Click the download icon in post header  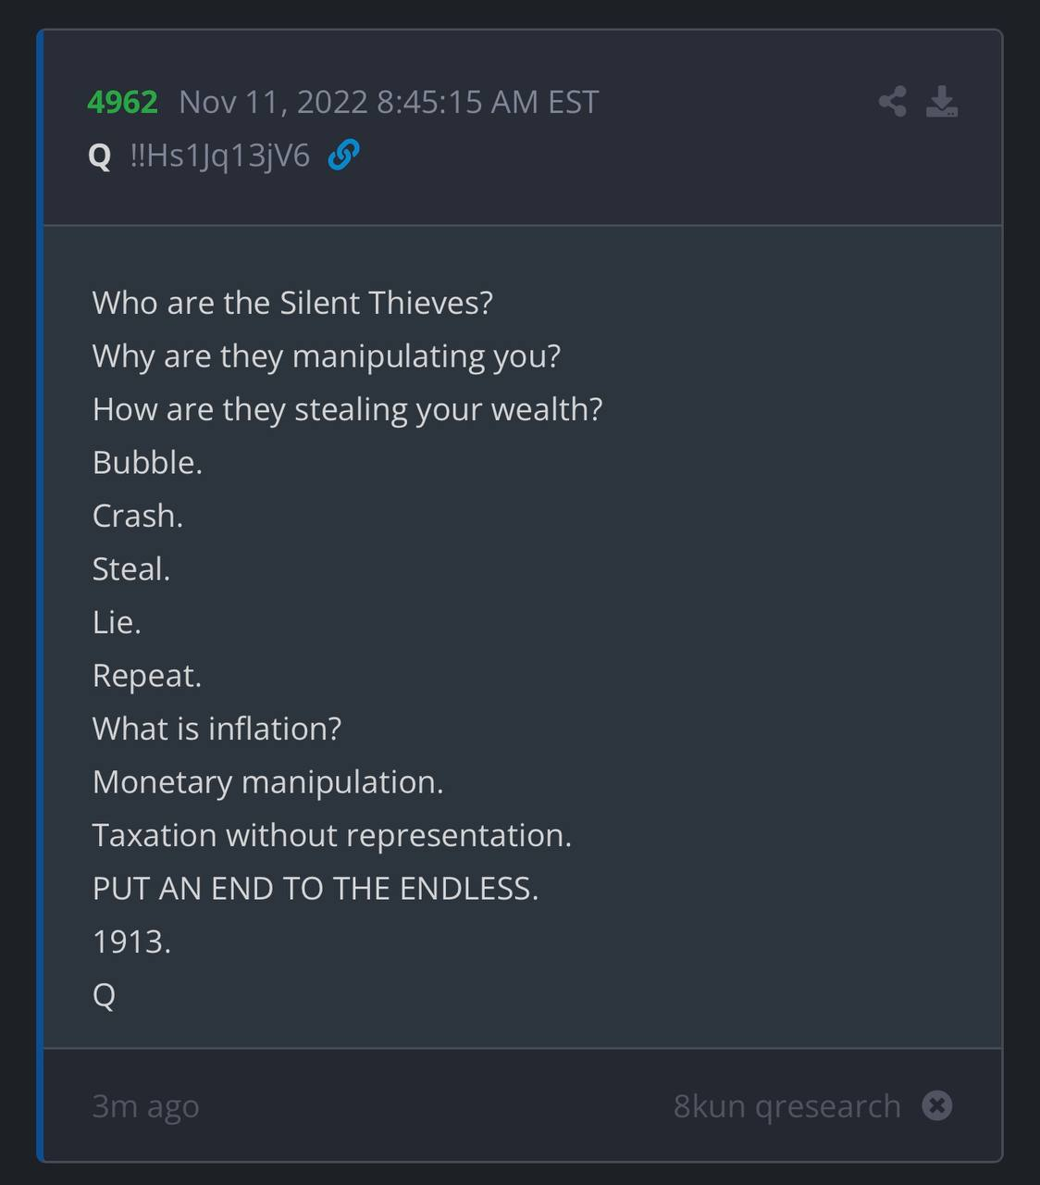(x=942, y=101)
